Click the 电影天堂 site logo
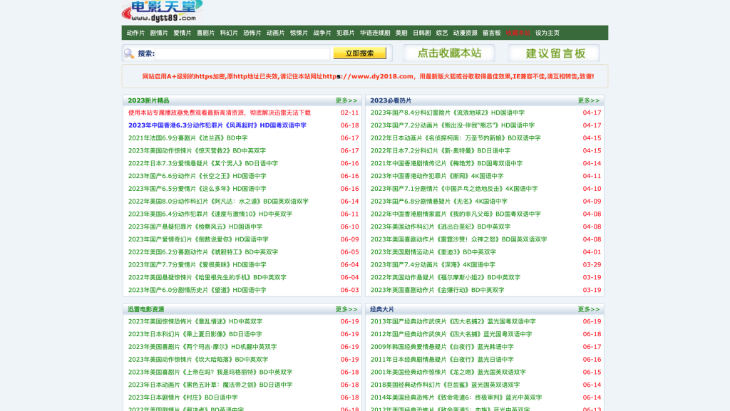This screenshot has height=411, width=730. click(162, 11)
